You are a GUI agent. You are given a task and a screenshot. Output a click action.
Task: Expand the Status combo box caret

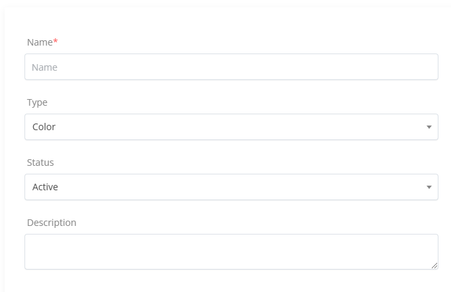429,187
